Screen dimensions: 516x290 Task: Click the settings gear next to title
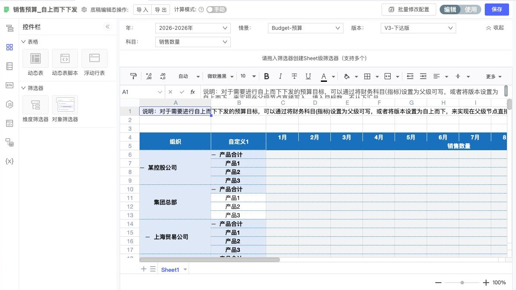click(84, 10)
